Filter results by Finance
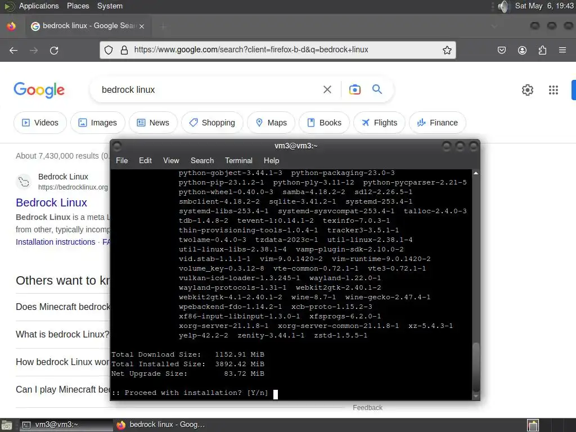The height and width of the screenshot is (432, 576). pyautogui.click(x=438, y=123)
